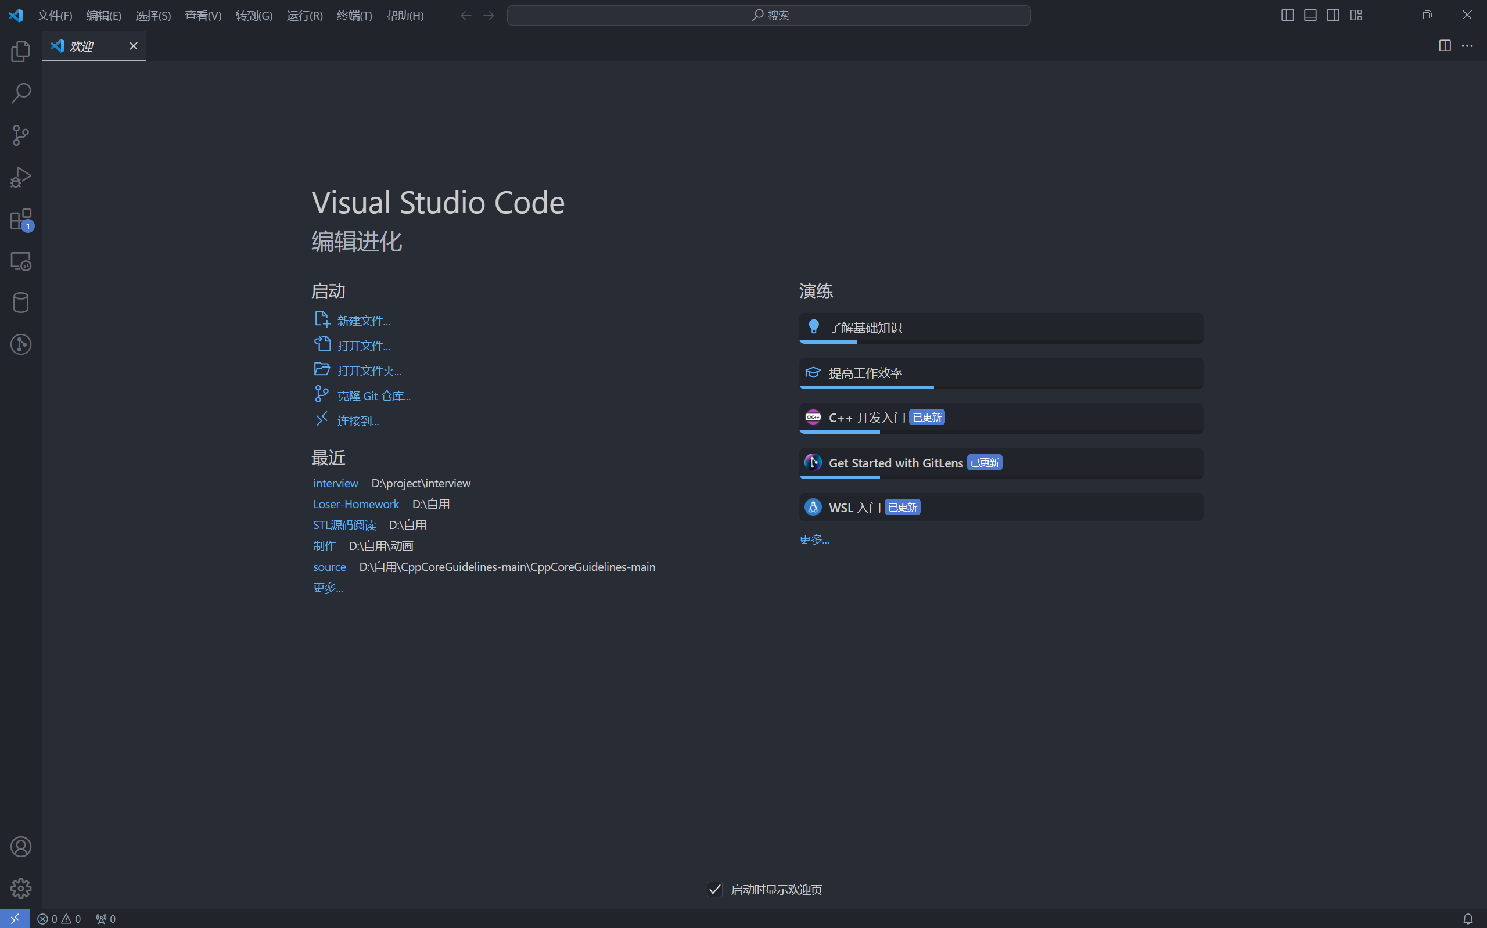The image size is (1487, 928).
Task: Go forward with the right arrow
Action: 489,15
